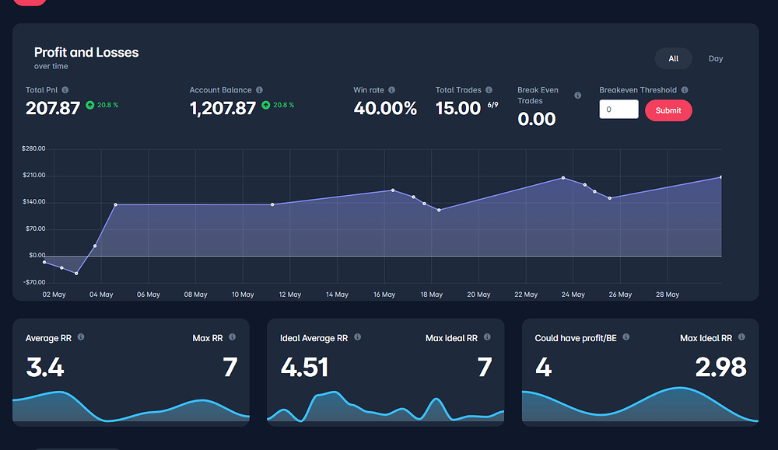Click the 02 May x-axis date label
The width and height of the screenshot is (778, 450).
(x=54, y=295)
